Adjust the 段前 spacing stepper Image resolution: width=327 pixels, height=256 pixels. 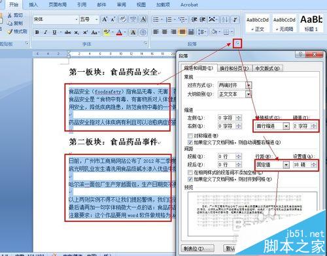[x=239, y=156]
